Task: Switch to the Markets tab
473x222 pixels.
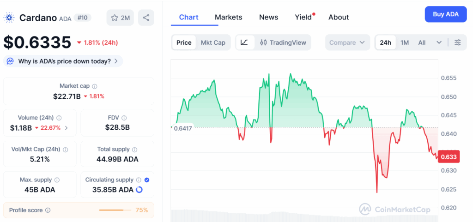Action: point(228,17)
